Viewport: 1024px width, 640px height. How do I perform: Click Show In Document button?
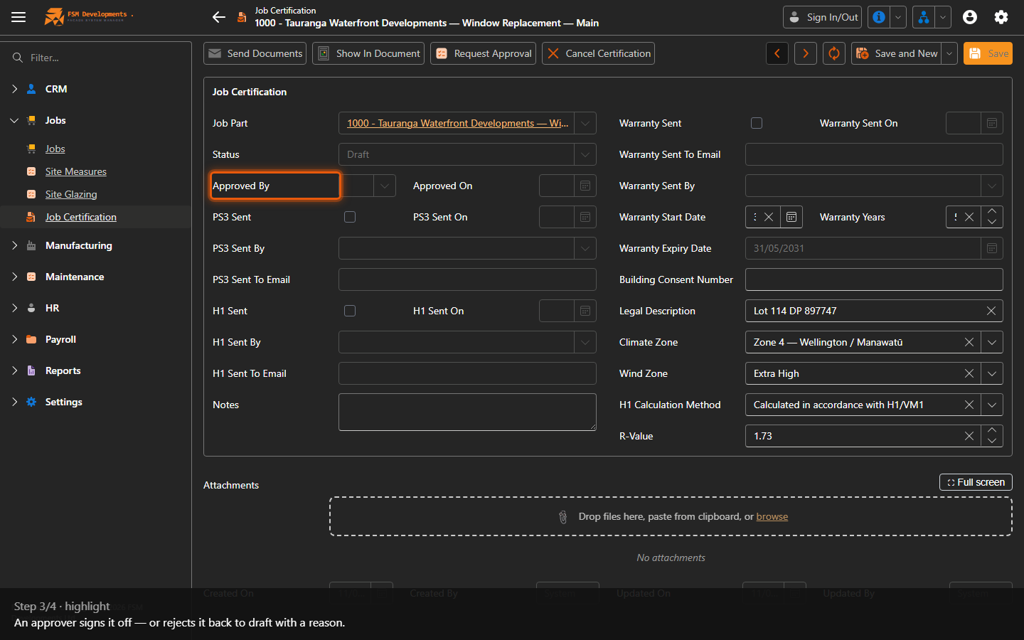[368, 53]
